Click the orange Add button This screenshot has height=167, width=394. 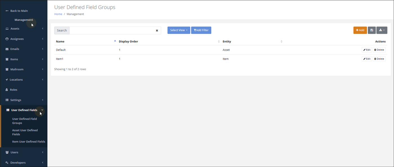coord(360,30)
